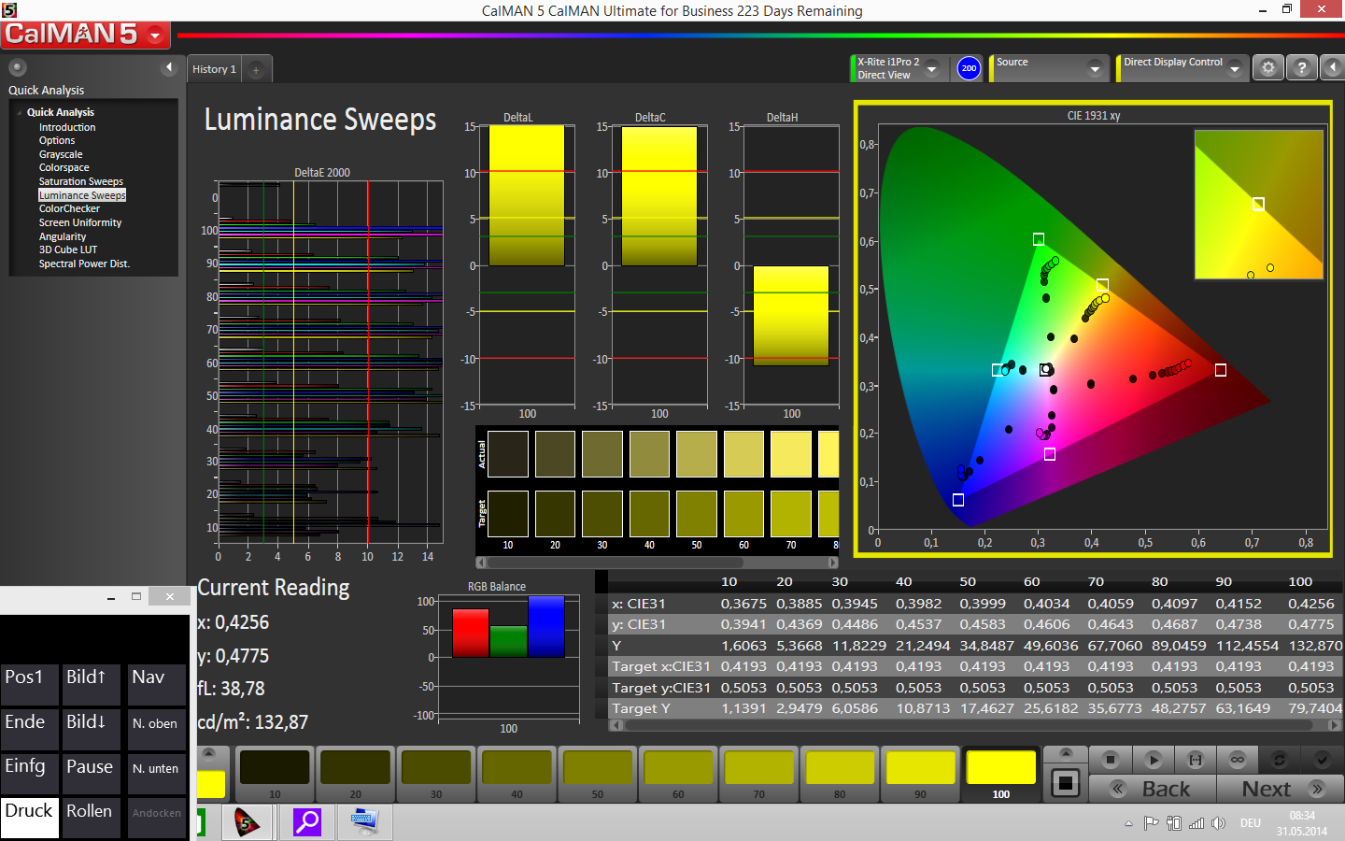Collapse the left Quick Analysis panel arrow
This screenshot has height=841, width=1345.
click(x=169, y=67)
